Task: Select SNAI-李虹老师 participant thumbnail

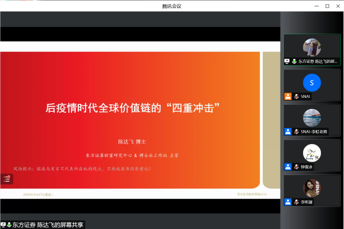Action: tap(312, 118)
